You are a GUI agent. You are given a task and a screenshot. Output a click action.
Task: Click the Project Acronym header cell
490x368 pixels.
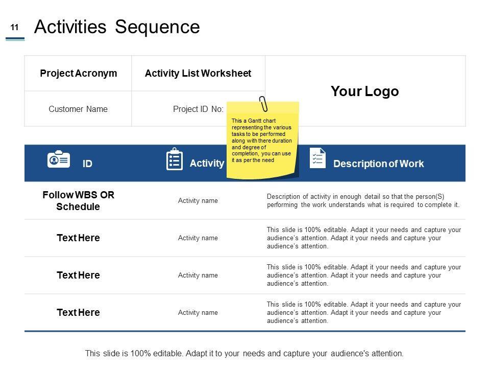(78, 74)
